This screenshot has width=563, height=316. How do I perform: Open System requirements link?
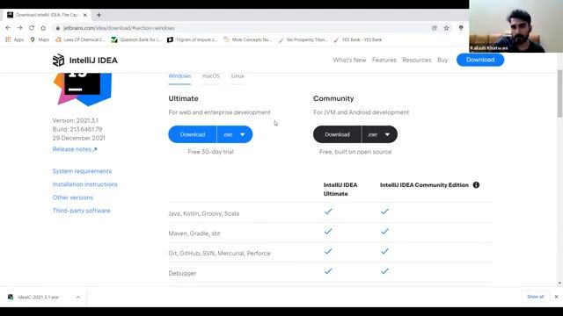click(x=82, y=171)
